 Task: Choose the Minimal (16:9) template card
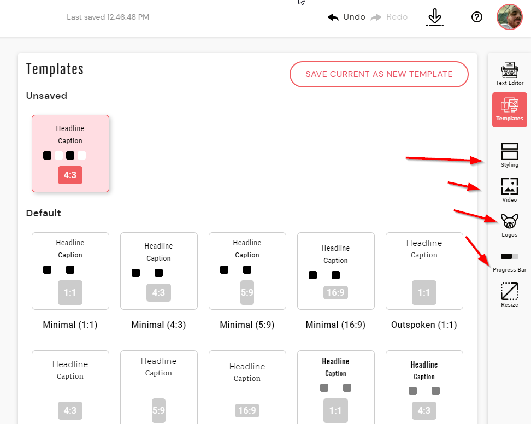336,271
